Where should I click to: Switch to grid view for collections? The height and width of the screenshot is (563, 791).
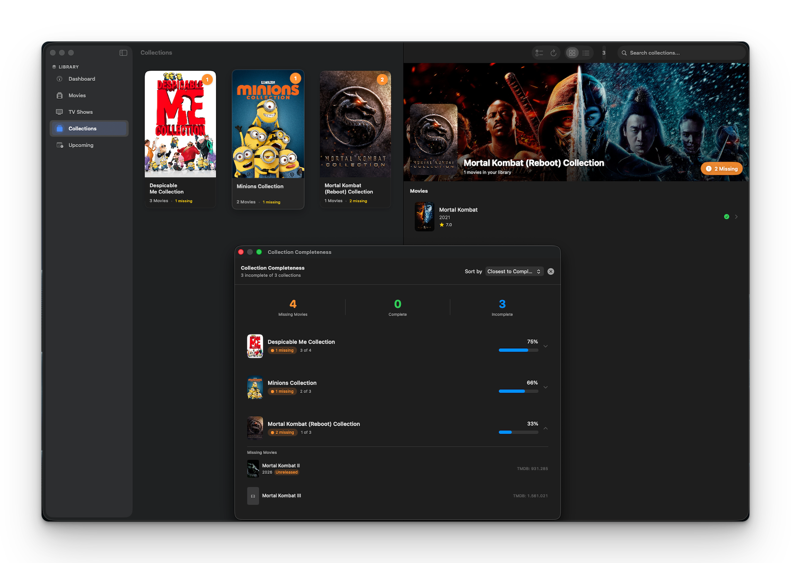point(572,53)
